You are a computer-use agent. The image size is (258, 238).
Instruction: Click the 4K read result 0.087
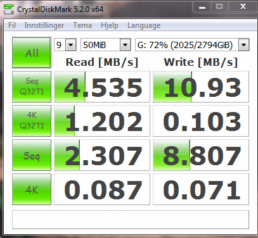[x=102, y=189]
